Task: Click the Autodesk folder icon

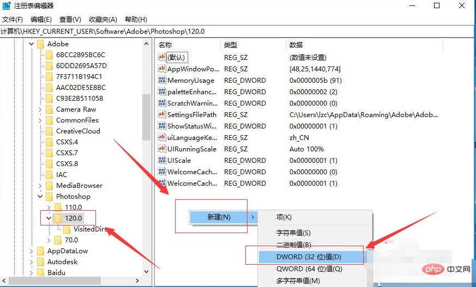Action: point(41,262)
